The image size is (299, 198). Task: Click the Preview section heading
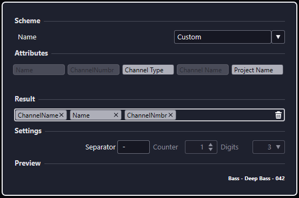(x=28, y=163)
